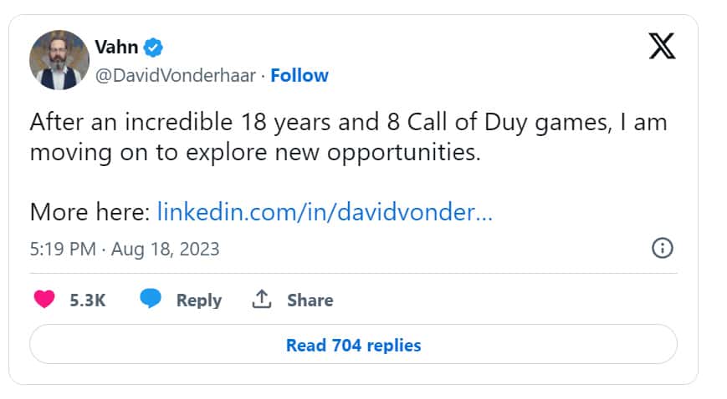
Task: Click the 5.3K likes count
Action: (87, 300)
